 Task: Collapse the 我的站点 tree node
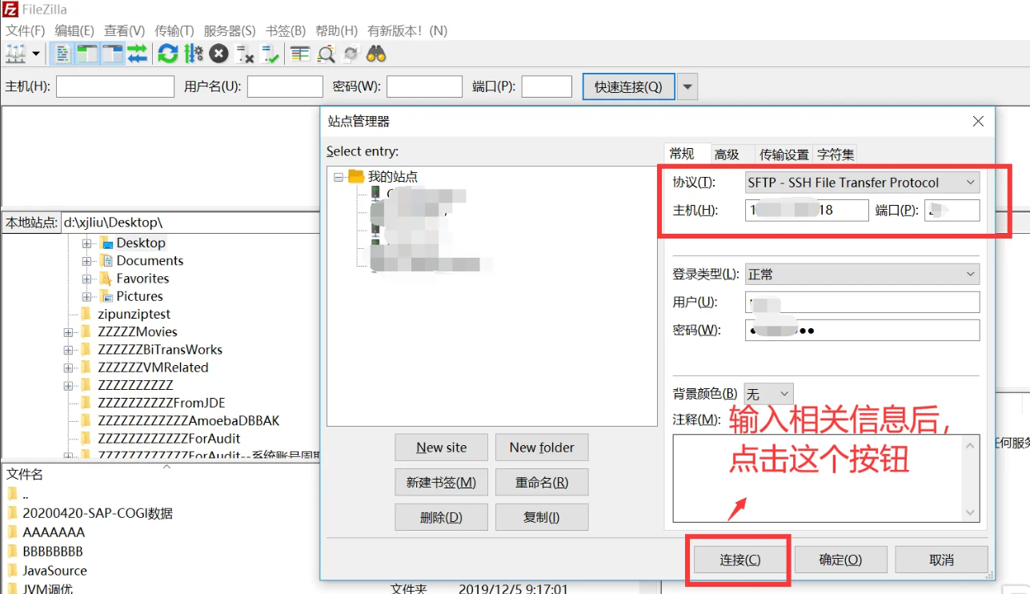(x=339, y=177)
